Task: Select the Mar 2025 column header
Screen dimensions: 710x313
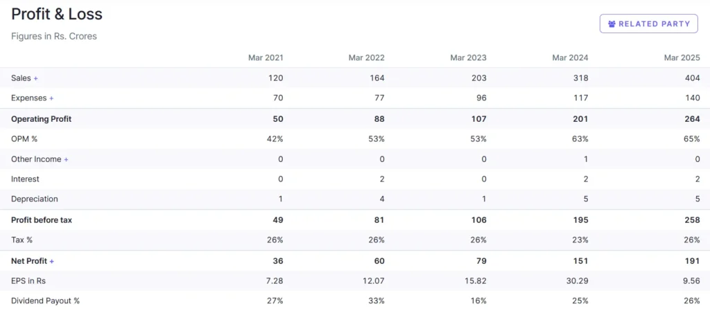Action: (682, 57)
